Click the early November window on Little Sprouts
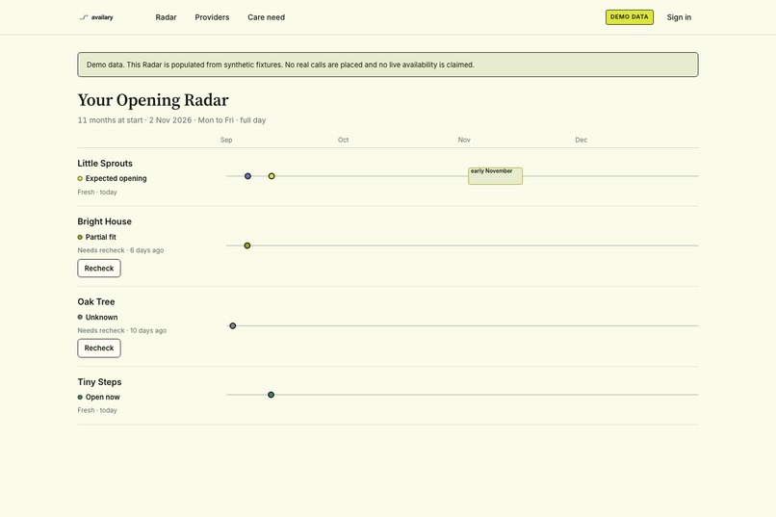 point(496,176)
